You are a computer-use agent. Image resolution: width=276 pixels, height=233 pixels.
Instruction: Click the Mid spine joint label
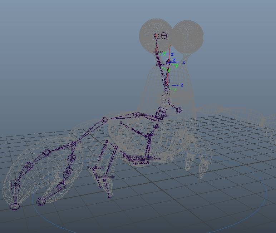click(x=156, y=127)
